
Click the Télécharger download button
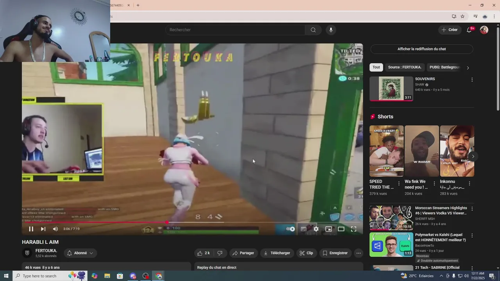pyautogui.click(x=277, y=253)
